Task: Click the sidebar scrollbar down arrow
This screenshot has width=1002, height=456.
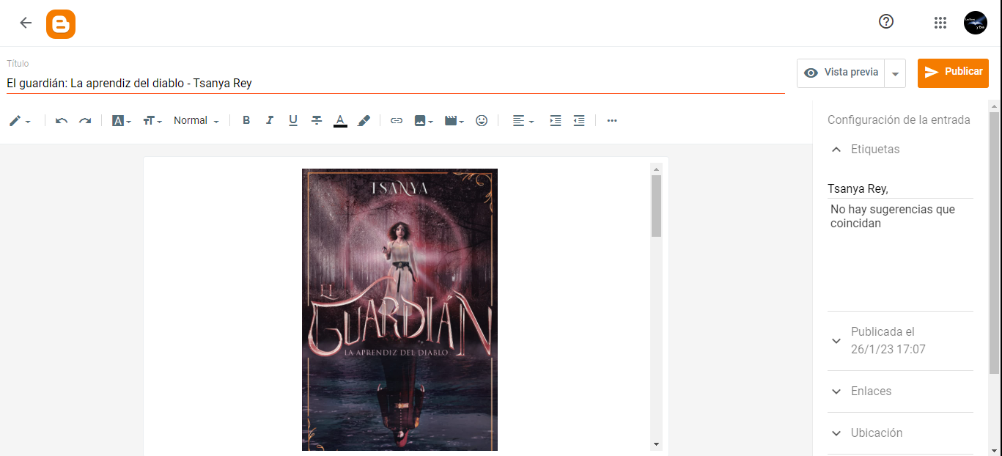Action: pos(994,450)
